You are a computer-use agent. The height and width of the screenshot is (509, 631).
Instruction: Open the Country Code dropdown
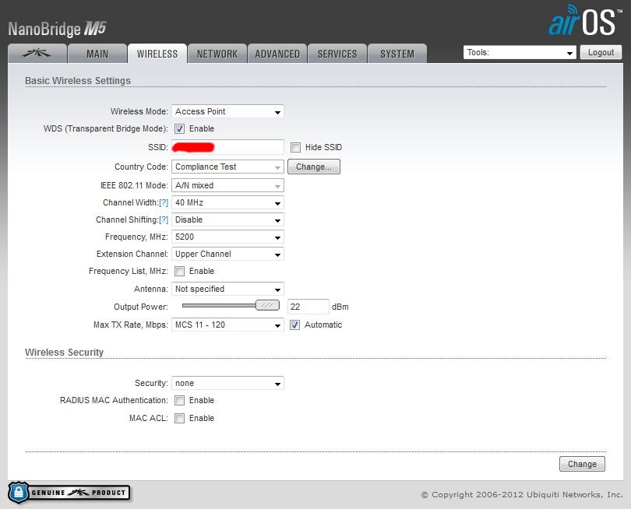tap(227, 167)
